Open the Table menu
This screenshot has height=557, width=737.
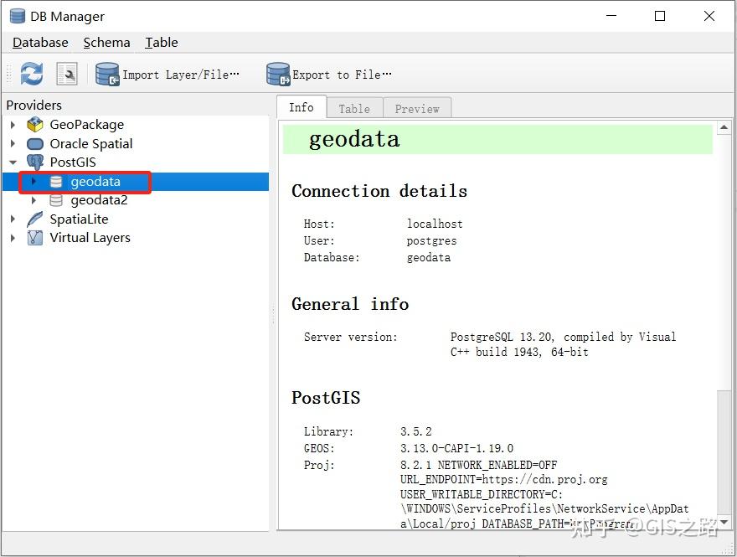[x=161, y=42]
